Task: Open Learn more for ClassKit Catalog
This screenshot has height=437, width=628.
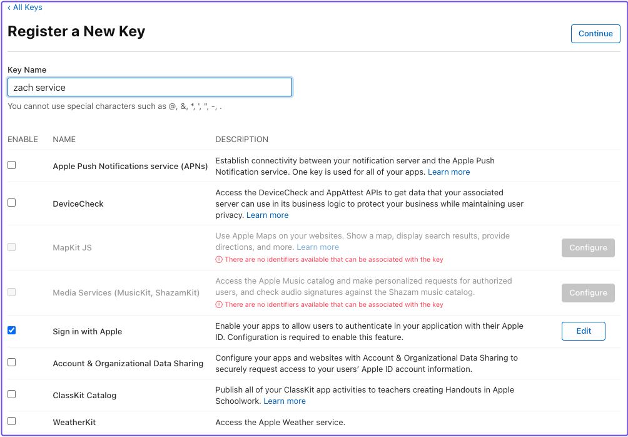Action: (284, 401)
